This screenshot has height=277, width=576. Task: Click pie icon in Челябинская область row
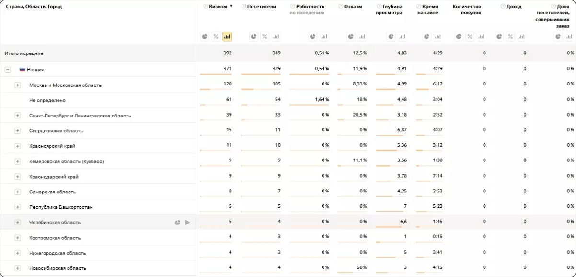[177, 222]
